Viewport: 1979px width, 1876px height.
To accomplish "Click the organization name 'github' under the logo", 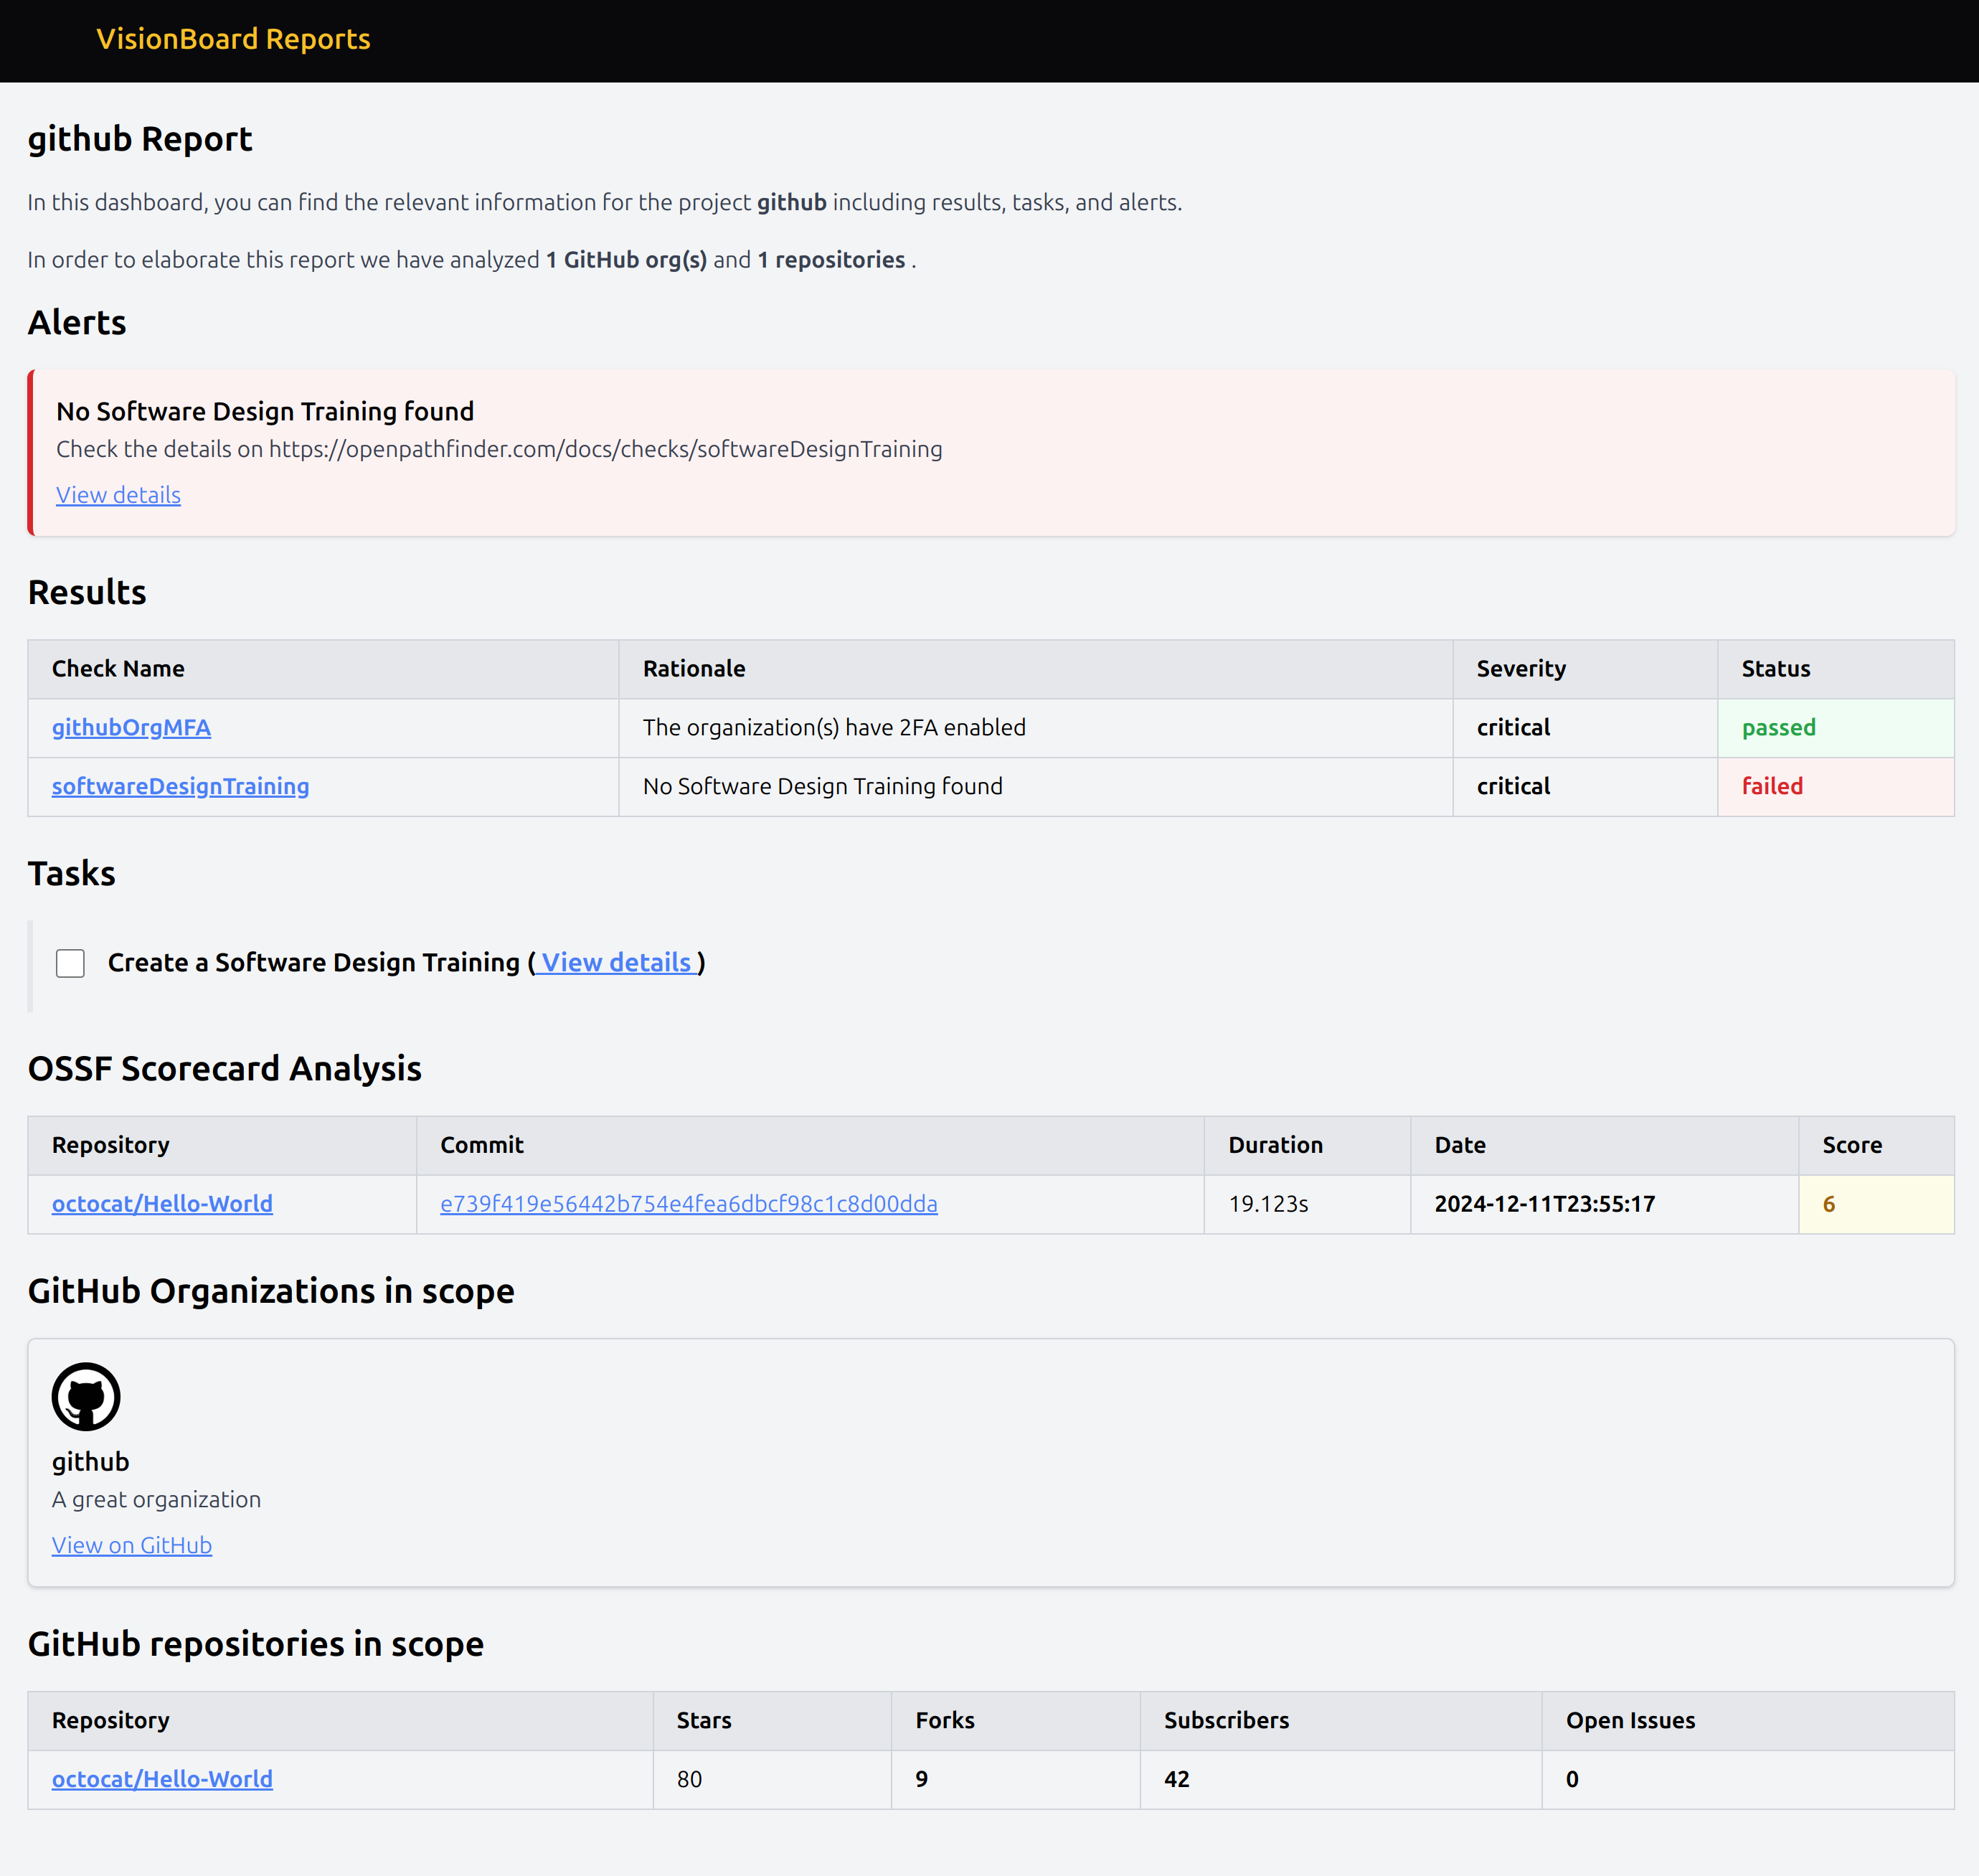I will click(90, 1461).
